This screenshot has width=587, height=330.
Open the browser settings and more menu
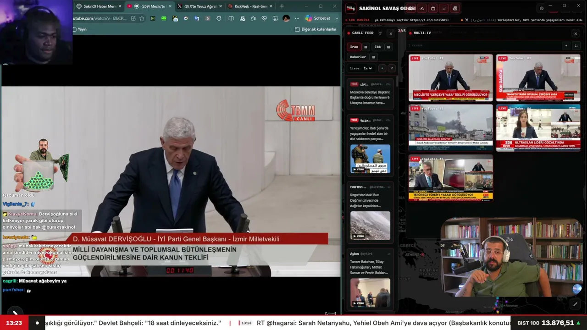tap(297, 18)
